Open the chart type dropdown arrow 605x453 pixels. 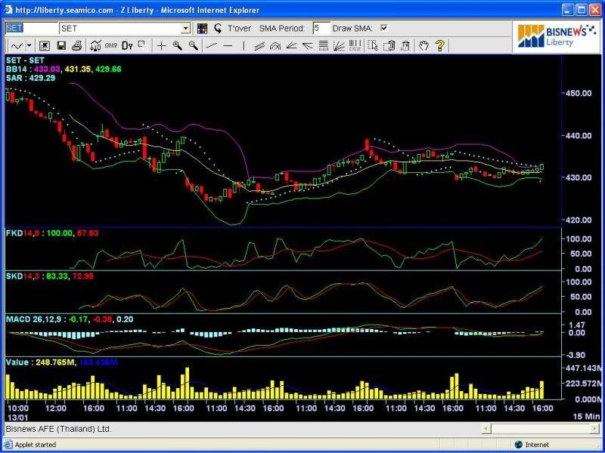[29, 46]
